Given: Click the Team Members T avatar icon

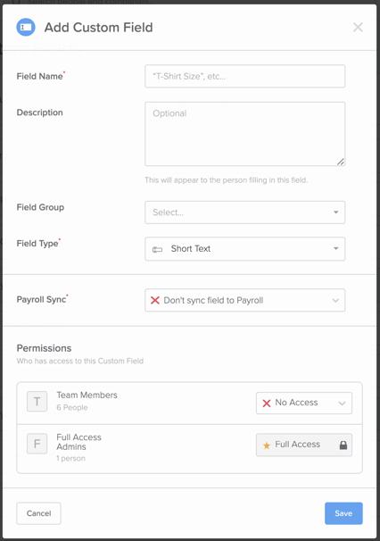Looking at the screenshot, I should [37, 401].
